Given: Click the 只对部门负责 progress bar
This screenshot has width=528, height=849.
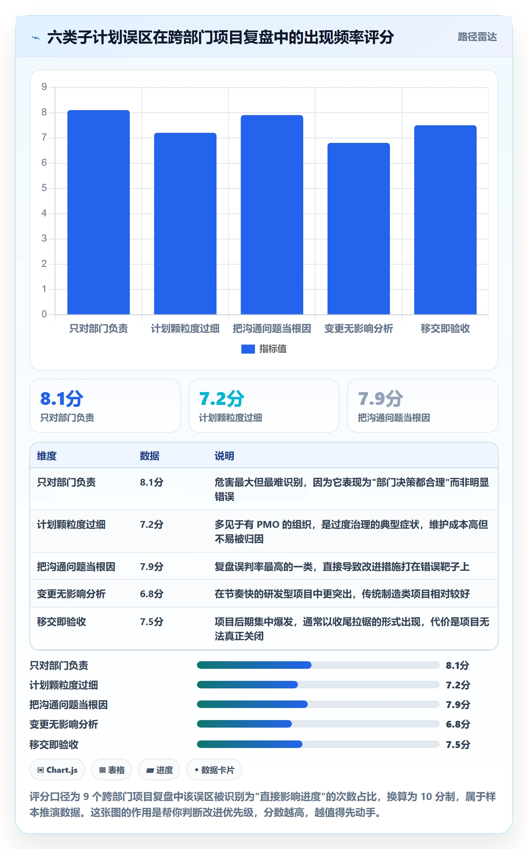Looking at the screenshot, I should click(x=318, y=665).
